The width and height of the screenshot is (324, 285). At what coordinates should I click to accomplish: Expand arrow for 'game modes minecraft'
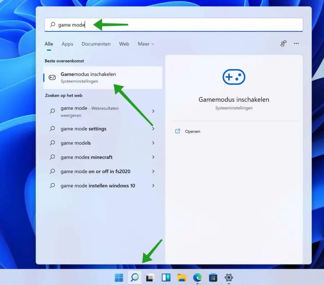[x=153, y=157]
